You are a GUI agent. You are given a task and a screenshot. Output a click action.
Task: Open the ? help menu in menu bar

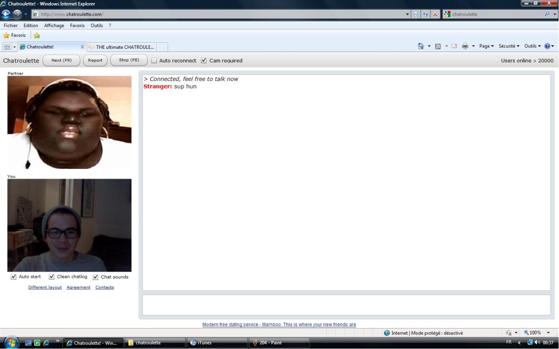[110, 26]
